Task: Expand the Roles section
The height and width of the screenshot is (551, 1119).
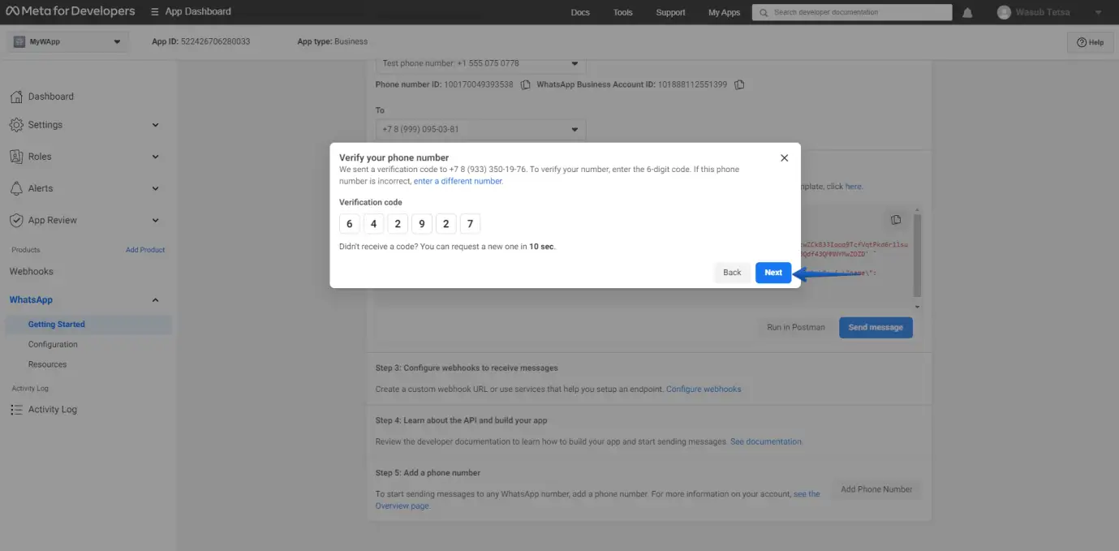Action: [x=156, y=157]
